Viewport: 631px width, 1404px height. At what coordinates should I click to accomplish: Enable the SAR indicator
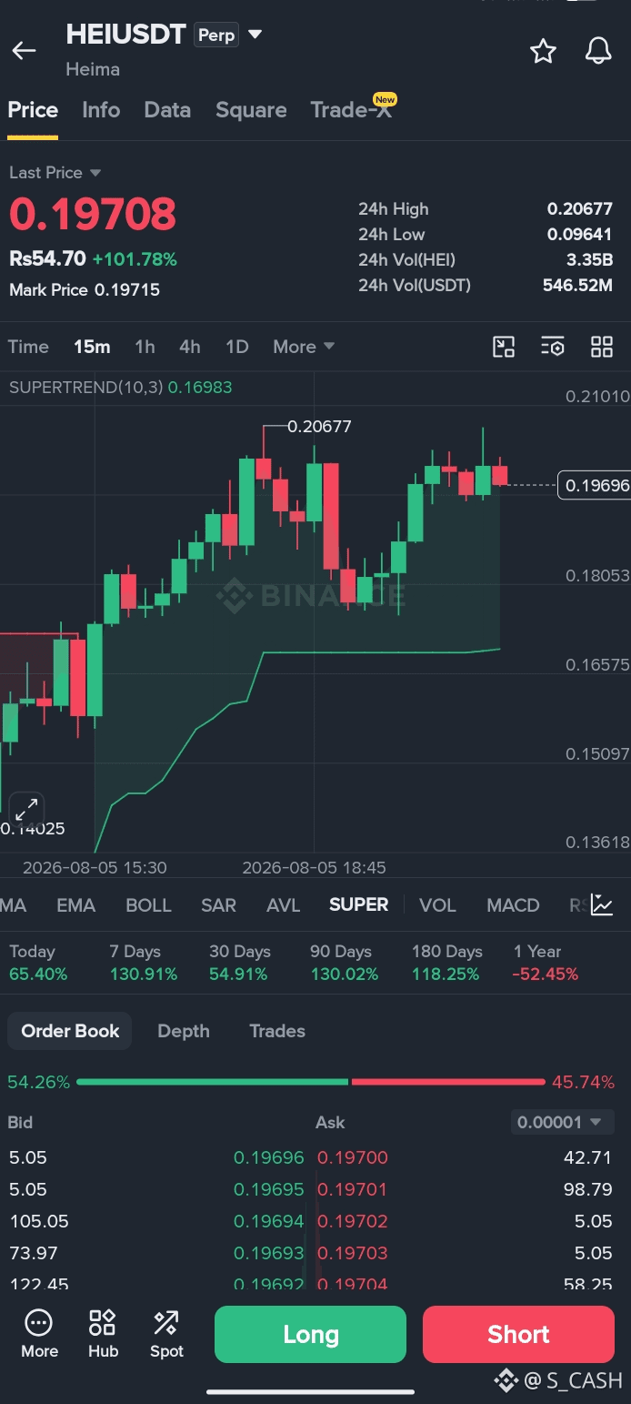point(218,905)
